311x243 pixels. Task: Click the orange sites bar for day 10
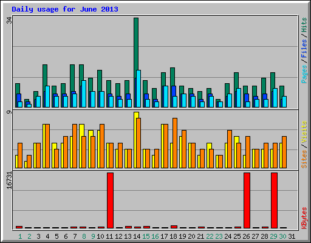pos(102,146)
